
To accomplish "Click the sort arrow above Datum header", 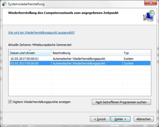I will [30, 51].
